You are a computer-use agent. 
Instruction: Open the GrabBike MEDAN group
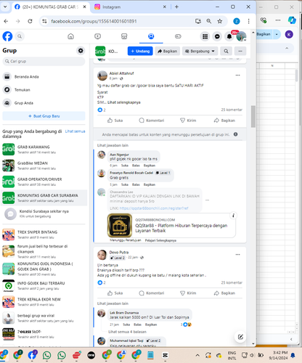click(44, 166)
